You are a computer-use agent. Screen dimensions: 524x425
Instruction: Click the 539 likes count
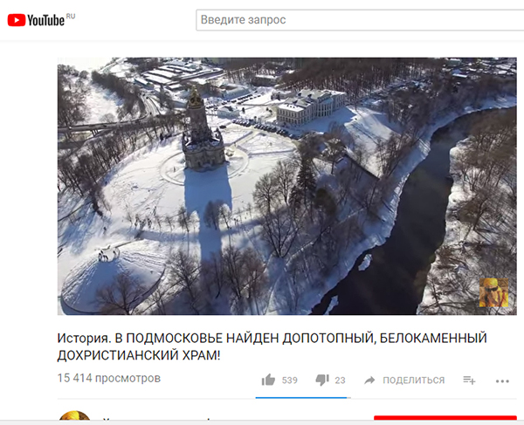click(289, 380)
